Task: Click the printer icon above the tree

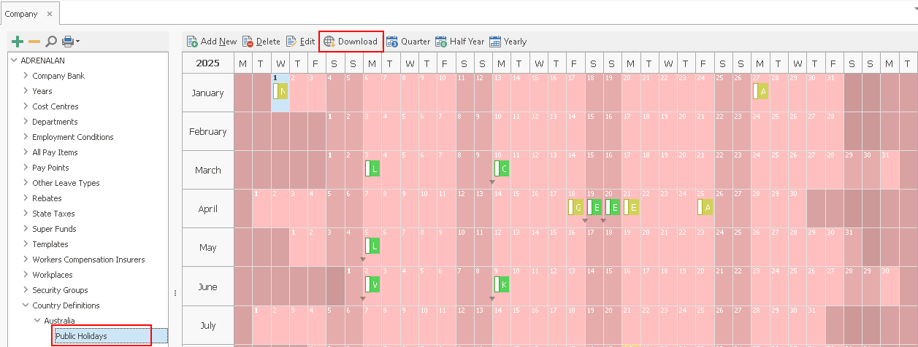Action: pos(68,42)
